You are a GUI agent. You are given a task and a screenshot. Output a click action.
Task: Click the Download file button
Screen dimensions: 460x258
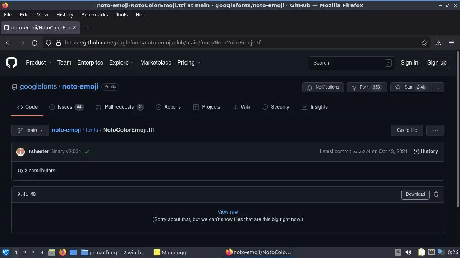click(x=415, y=194)
